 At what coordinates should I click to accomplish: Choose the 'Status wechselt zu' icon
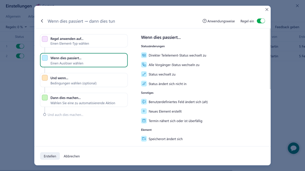[x=144, y=74]
